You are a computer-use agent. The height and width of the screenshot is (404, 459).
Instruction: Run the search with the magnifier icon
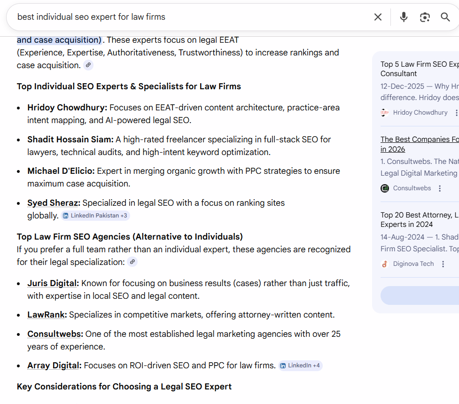click(x=445, y=17)
